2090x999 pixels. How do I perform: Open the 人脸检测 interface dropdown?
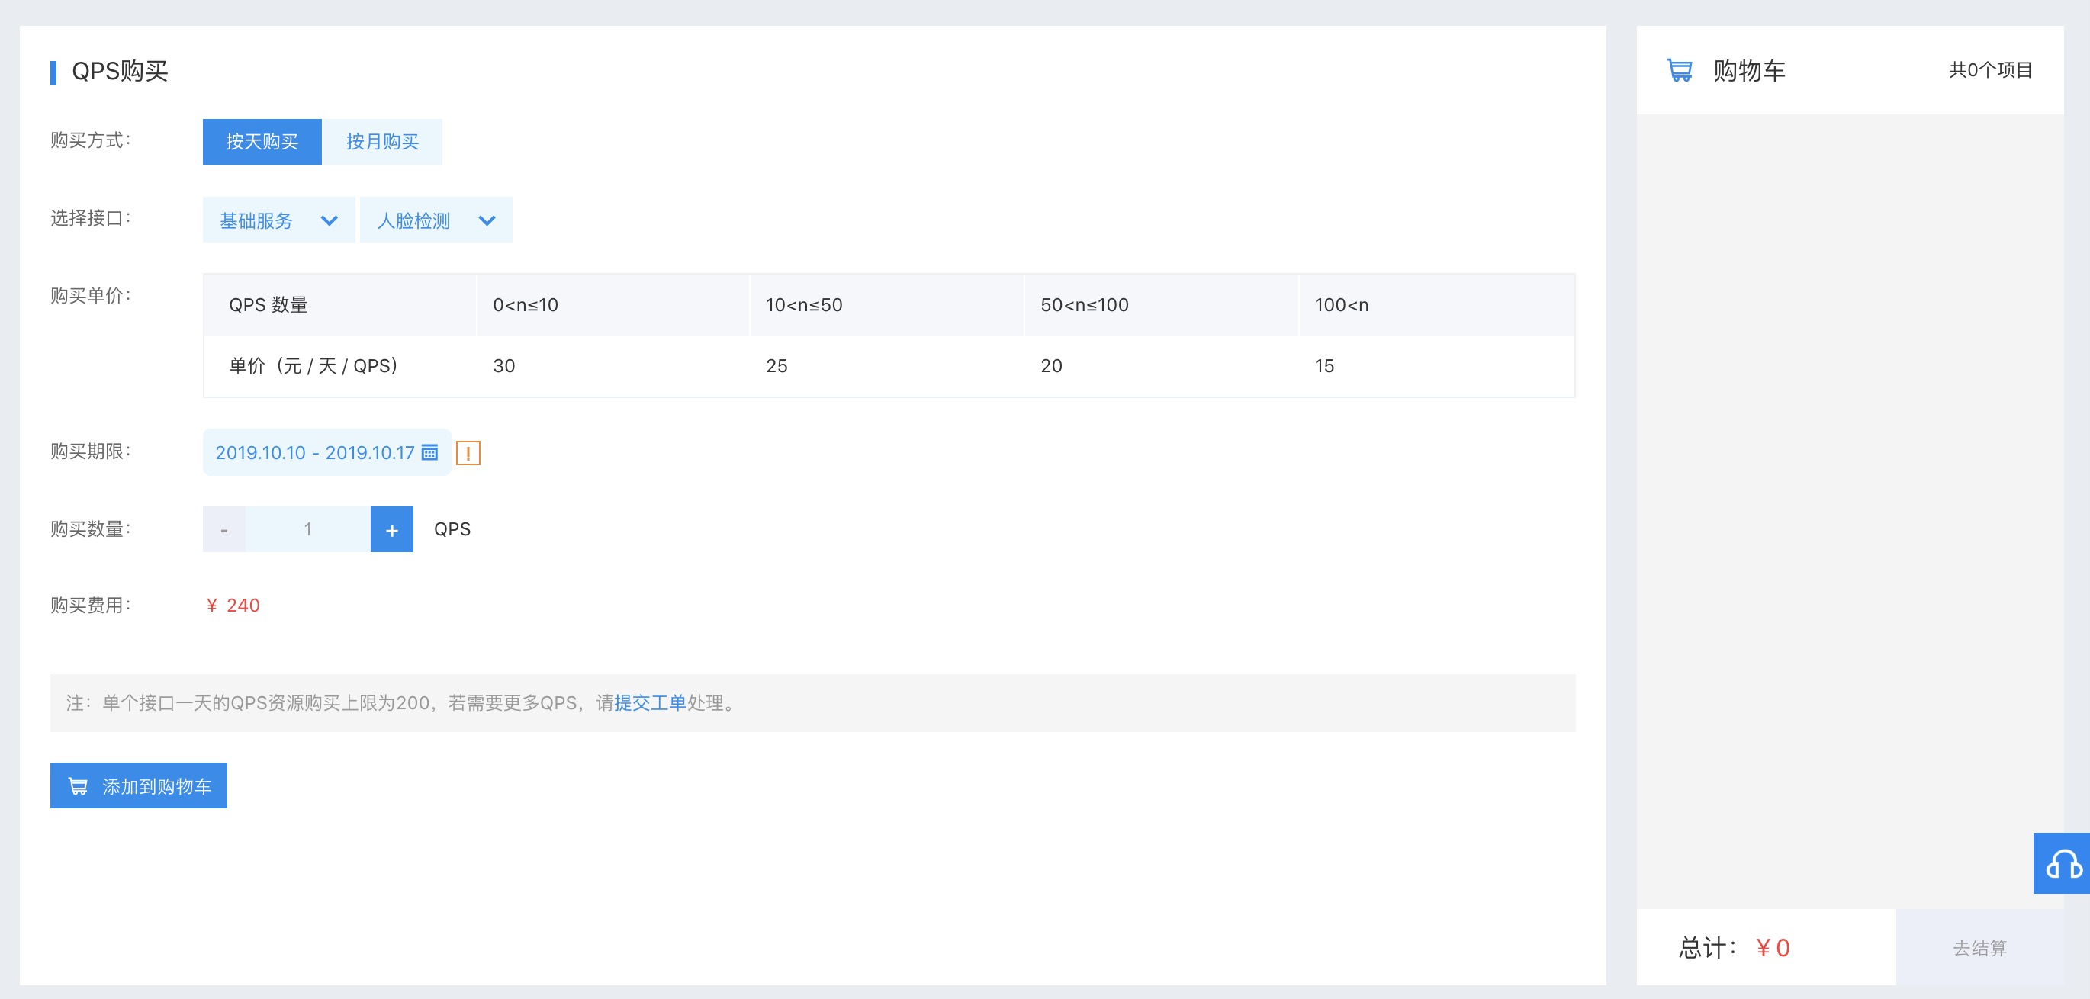436,220
